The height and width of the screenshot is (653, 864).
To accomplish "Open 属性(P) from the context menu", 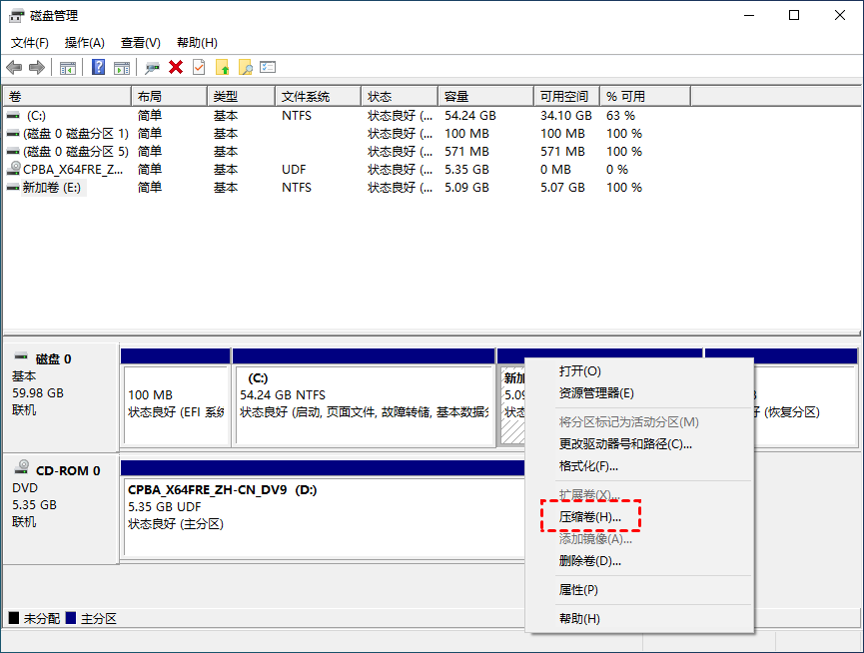I will click(x=639, y=590).
